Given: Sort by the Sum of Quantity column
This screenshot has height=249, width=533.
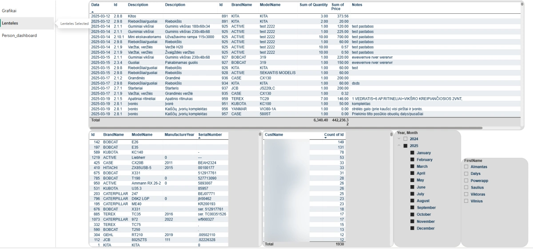Looking at the screenshot, I should [314, 4].
